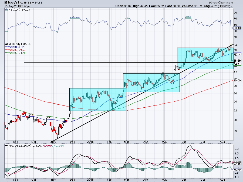Click the Nov label below the price chart

pyautogui.click(x=53, y=142)
